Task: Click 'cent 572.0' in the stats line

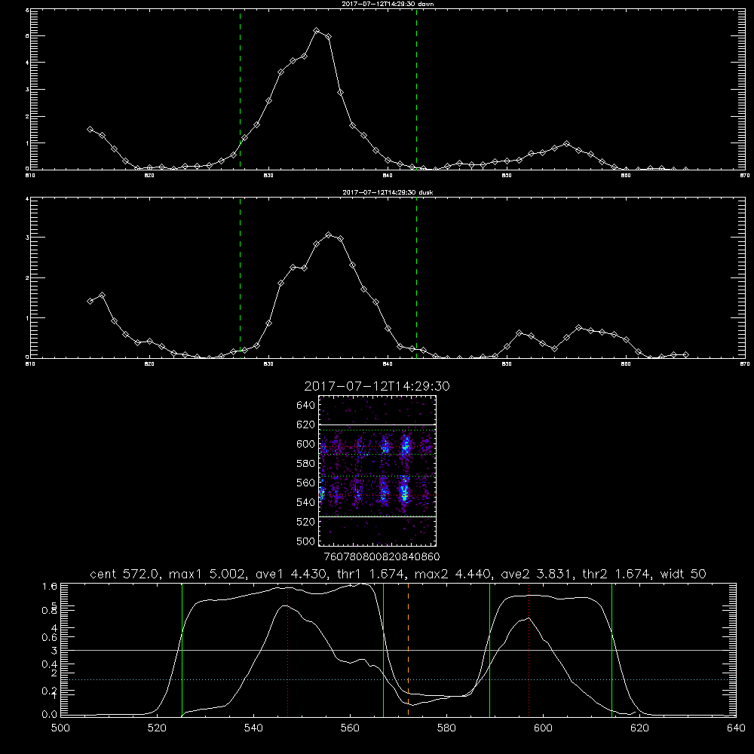Action: (124, 574)
